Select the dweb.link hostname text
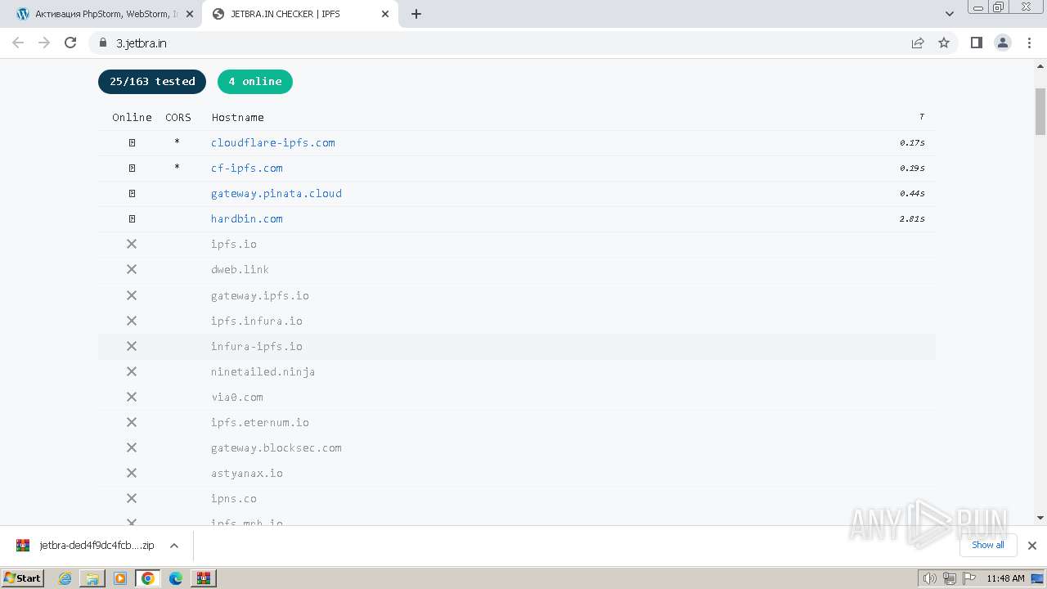 (x=240, y=269)
